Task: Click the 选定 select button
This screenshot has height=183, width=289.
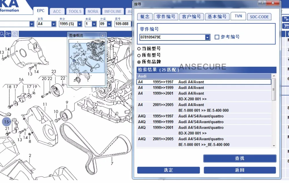Action: click(168, 170)
